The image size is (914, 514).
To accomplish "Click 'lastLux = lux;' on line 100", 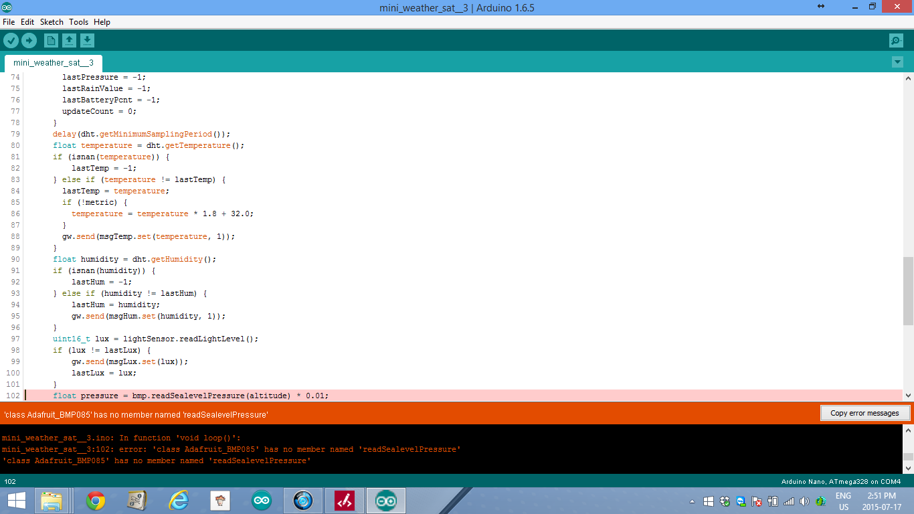I will coord(104,373).
